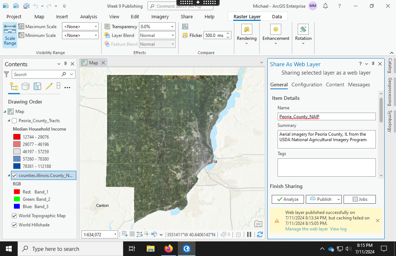396x256 pixels.
Task: Open the Maximum Scale dropdown
Action: pyautogui.click(x=96, y=26)
